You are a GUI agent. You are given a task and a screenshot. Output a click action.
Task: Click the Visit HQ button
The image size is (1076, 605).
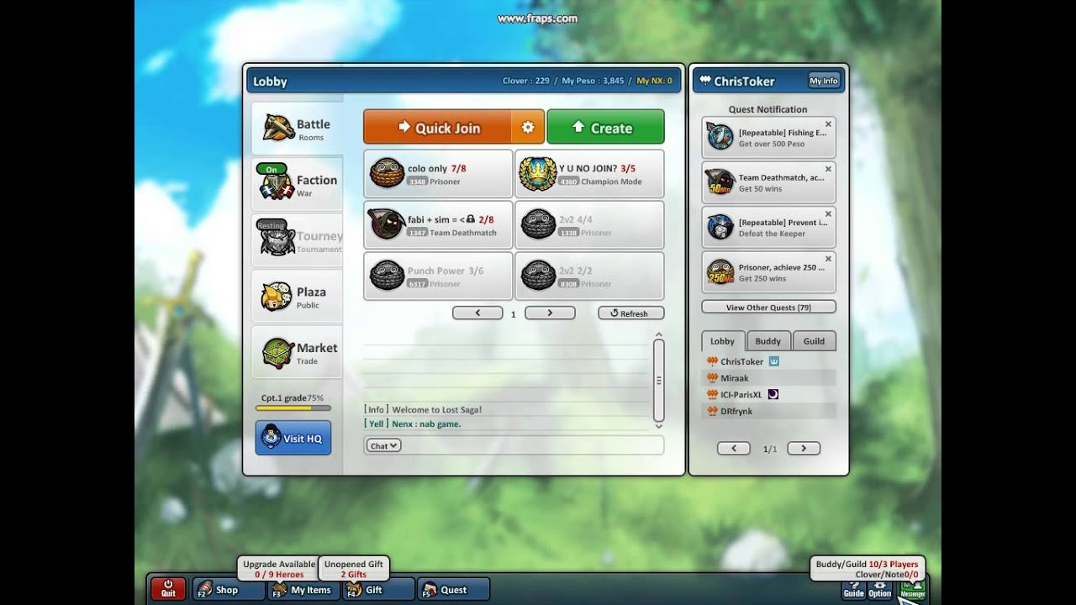[293, 438]
